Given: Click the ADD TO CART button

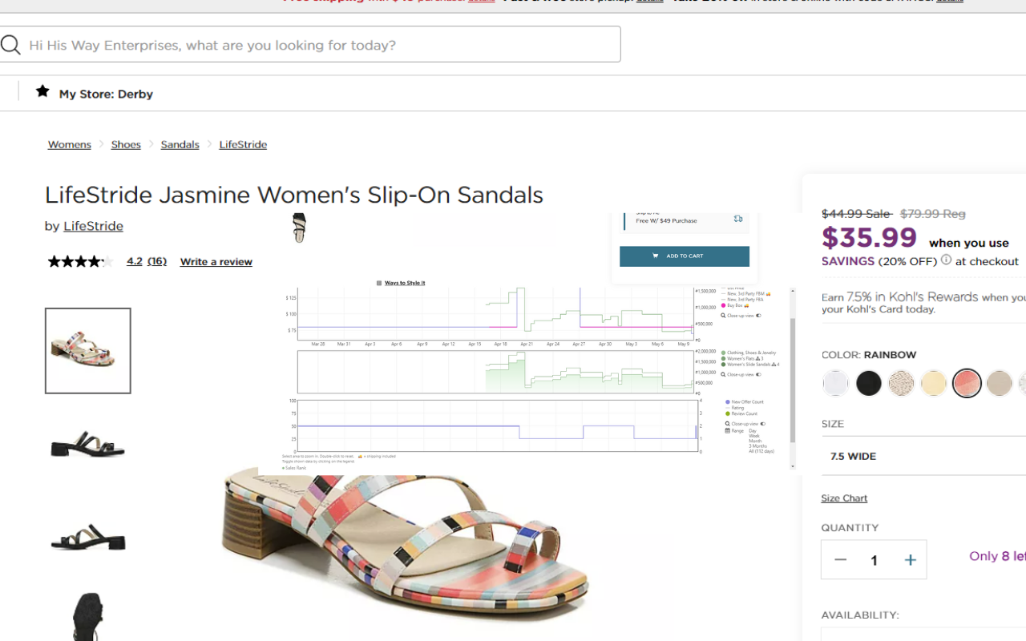Looking at the screenshot, I should click(685, 256).
